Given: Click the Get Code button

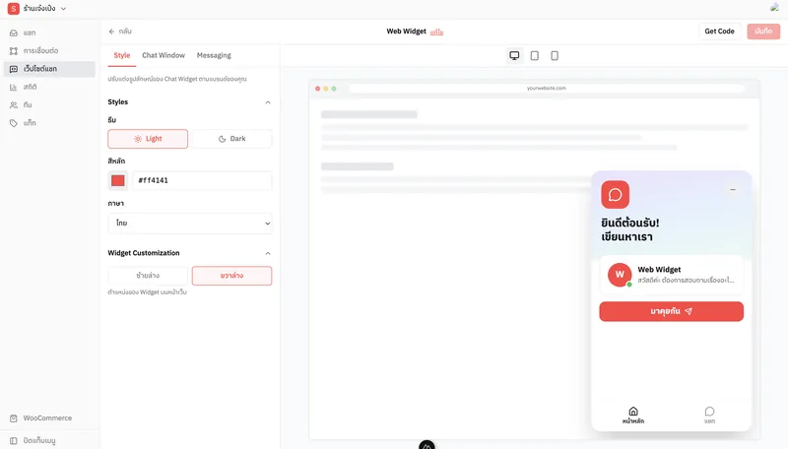Looking at the screenshot, I should pos(719,32).
